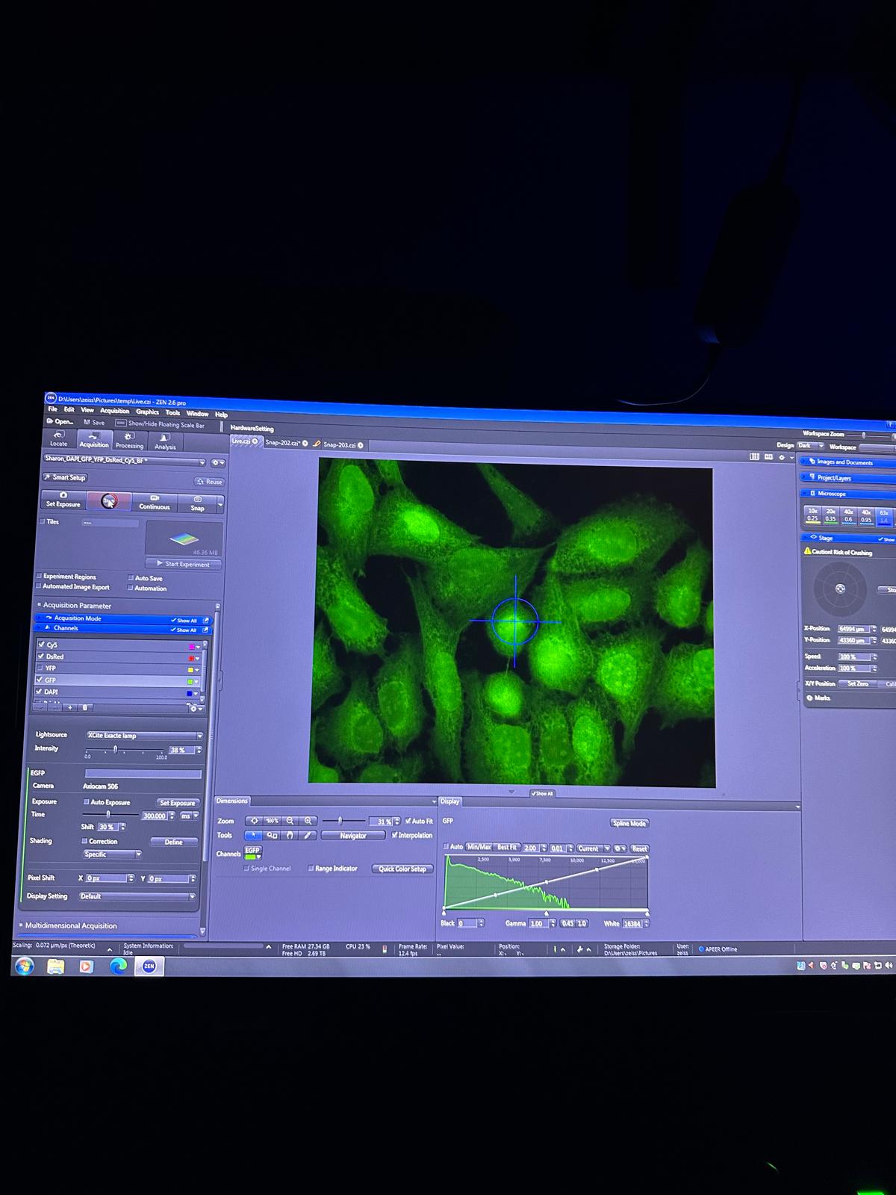Viewport: 896px width, 1195px height.
Task: Delete channel using the trash icon
Action: click(x=85, y=707)
